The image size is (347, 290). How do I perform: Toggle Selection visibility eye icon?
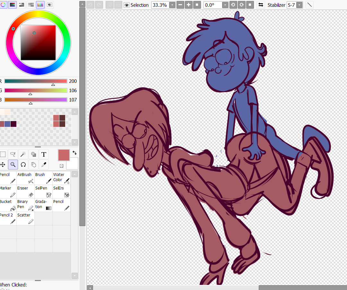tap(127, 5)
